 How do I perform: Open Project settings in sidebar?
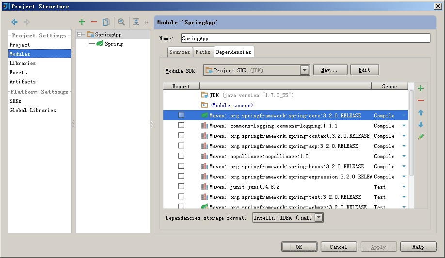(x=40, y=45)
